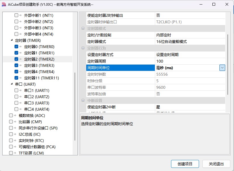Click the AiCube app icon in title bar
This screenshot has height=171, width=234.
(x=4, y=5)
